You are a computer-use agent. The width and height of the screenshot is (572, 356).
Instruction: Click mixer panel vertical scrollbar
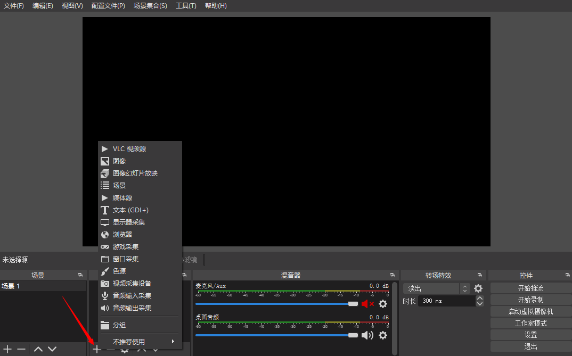[395, 318]
